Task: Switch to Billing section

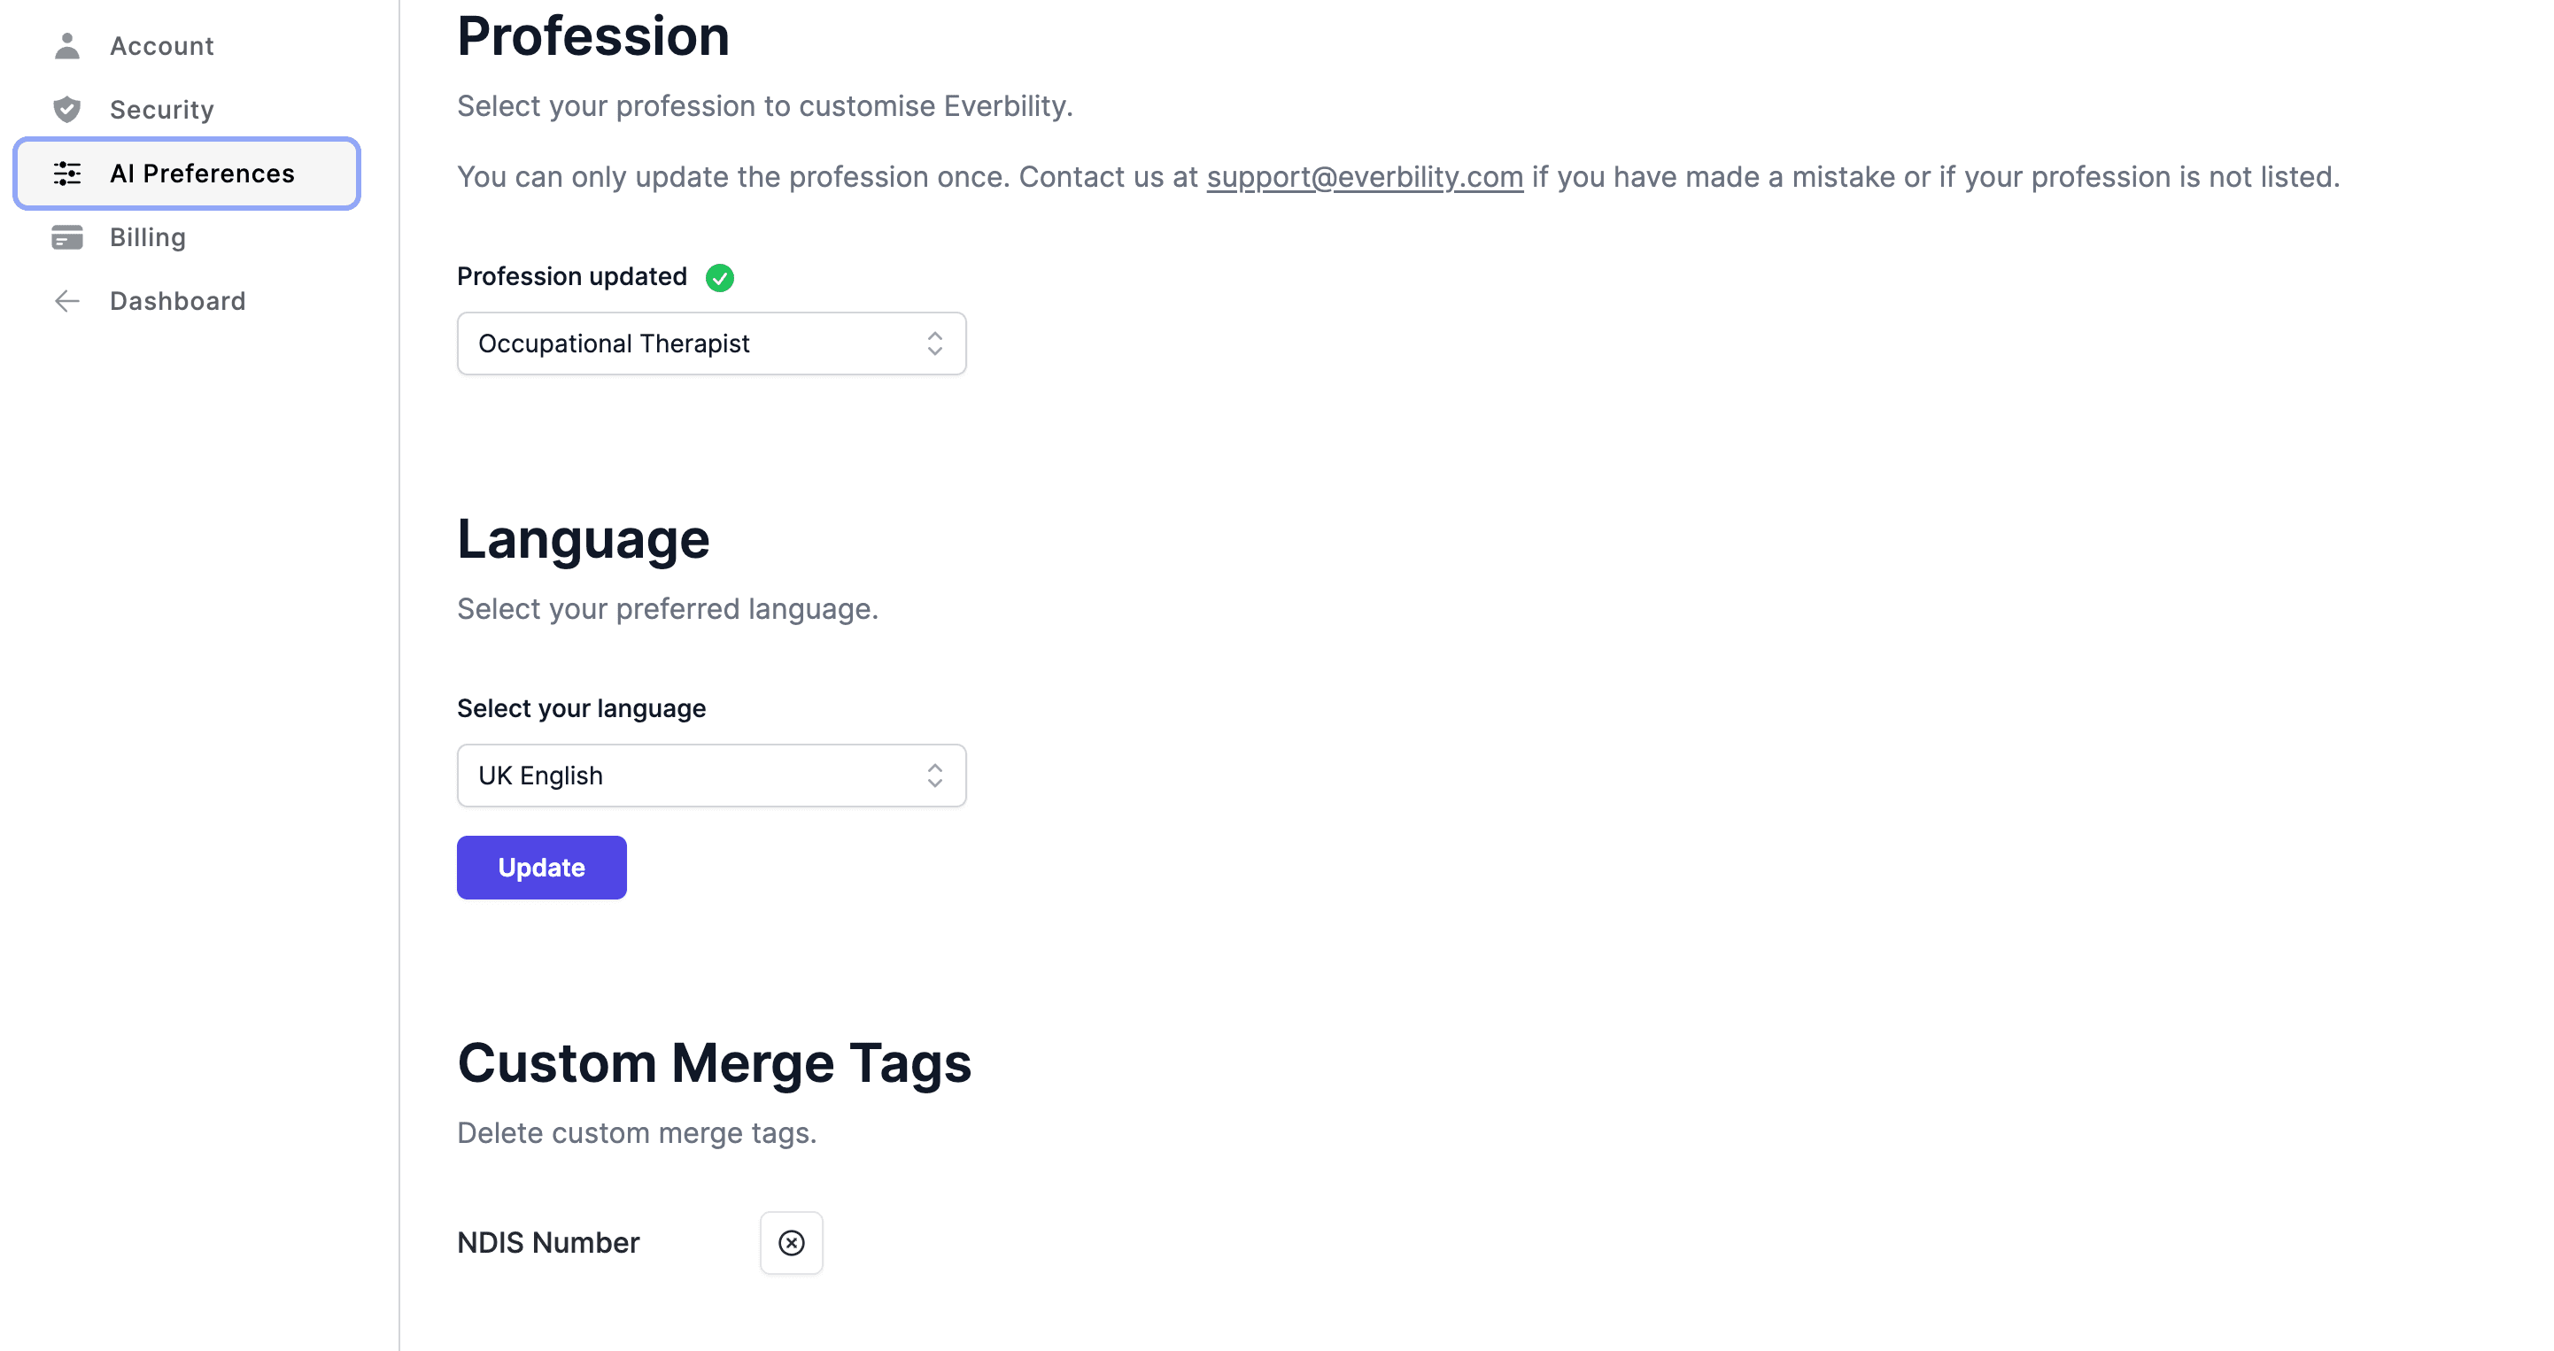Action: (x=148, y=238)
